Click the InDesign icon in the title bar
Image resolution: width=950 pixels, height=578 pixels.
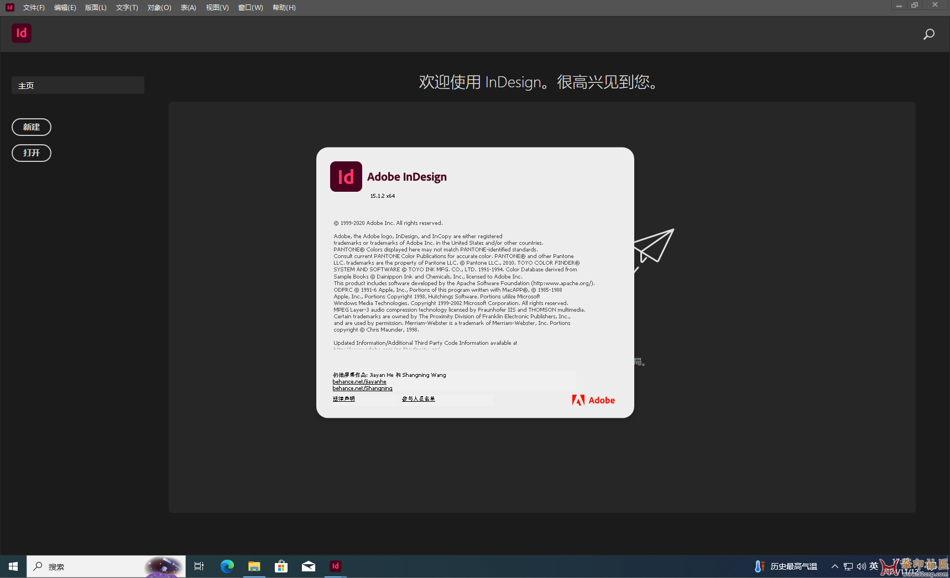(x=9, y=7)
